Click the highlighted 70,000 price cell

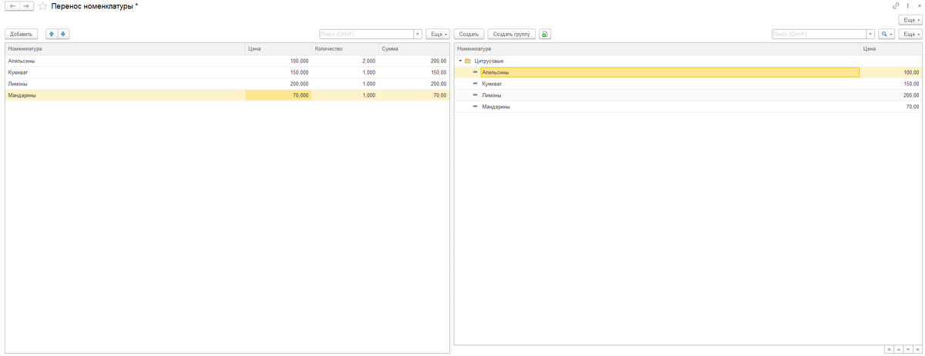[278, 95]
